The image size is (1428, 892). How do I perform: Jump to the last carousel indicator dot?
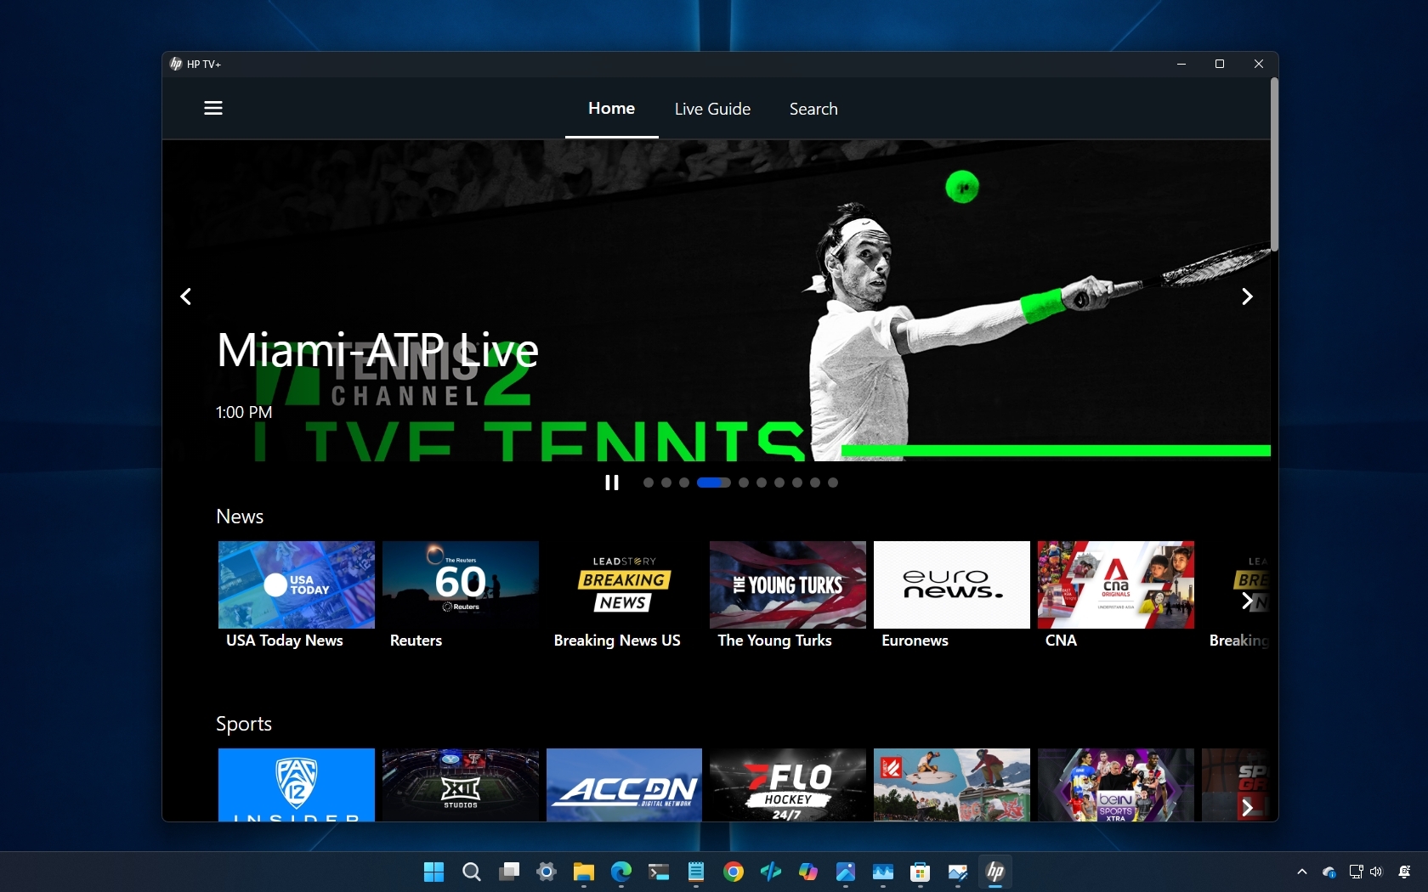[831, 483]
